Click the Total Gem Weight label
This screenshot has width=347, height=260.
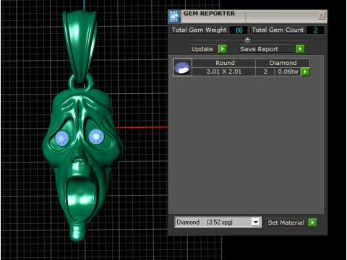pyautogui.click(x=199, y=30)
